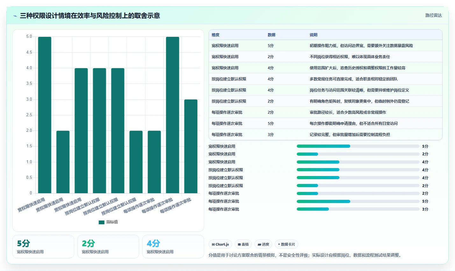Select the row '每次操作都能明确申请理由'

coord(325,124)
